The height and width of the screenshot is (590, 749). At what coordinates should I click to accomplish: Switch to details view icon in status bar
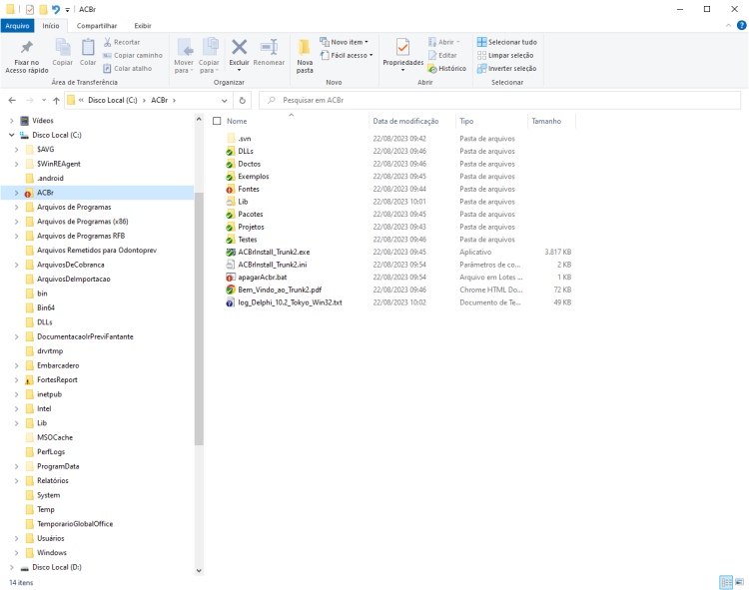[x=726, y=582]
